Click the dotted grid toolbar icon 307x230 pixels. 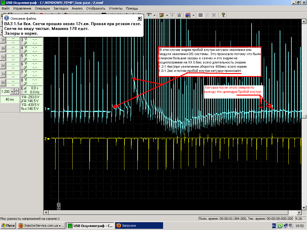[207, 15]
